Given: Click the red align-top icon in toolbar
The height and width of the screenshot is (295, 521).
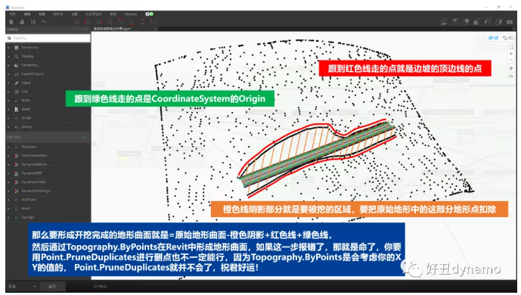Looking at the screenshot, I should pos(121,22).
